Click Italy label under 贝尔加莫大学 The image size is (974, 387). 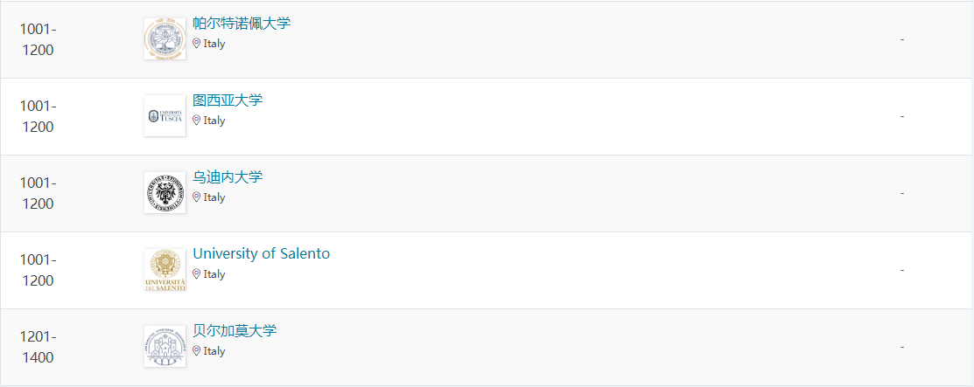pos(214,351)
